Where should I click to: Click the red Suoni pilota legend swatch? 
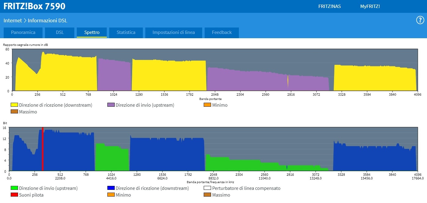click(14, 195)
